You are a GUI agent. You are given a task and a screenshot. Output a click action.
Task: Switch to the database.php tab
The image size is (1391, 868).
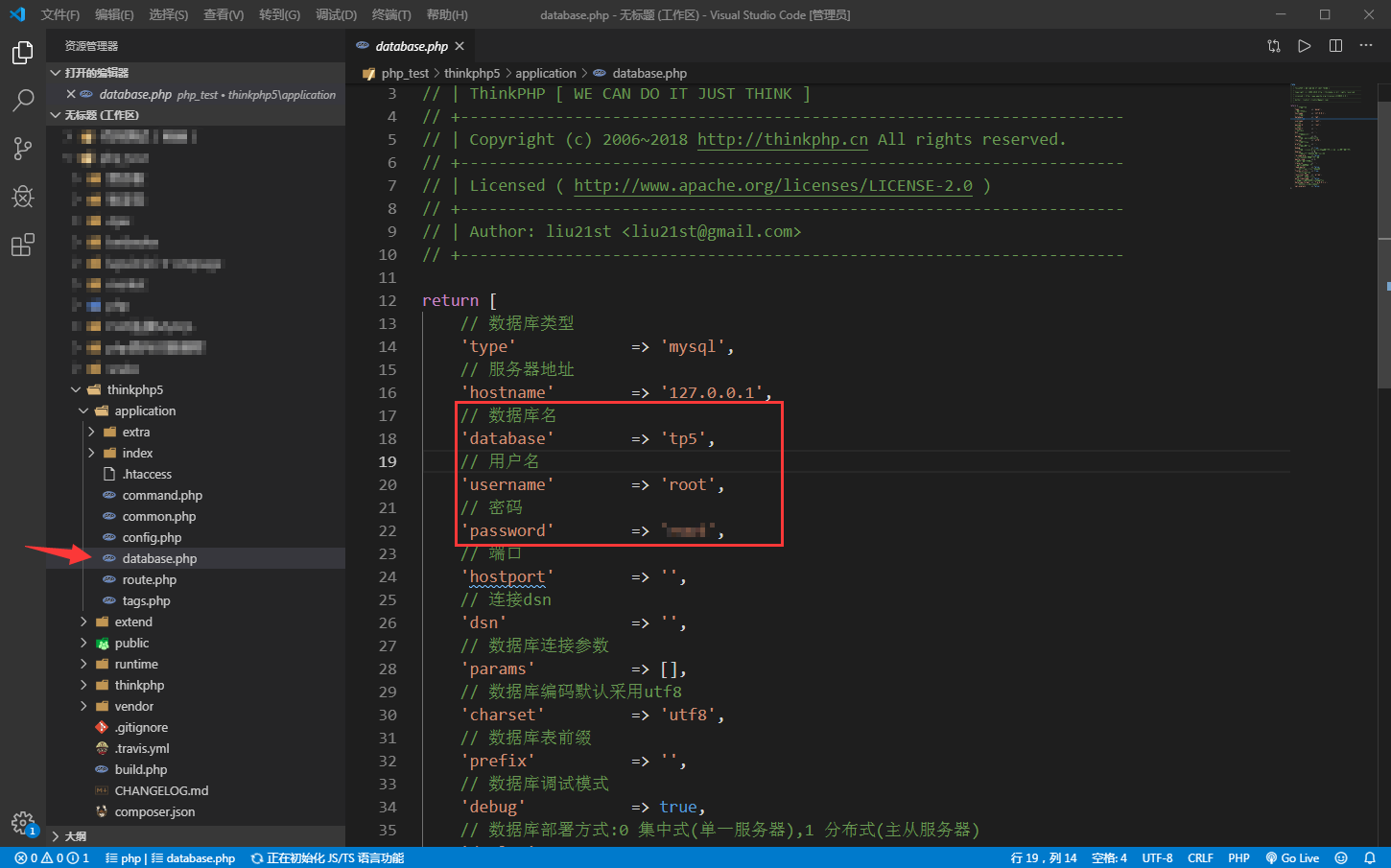point(411,44)
